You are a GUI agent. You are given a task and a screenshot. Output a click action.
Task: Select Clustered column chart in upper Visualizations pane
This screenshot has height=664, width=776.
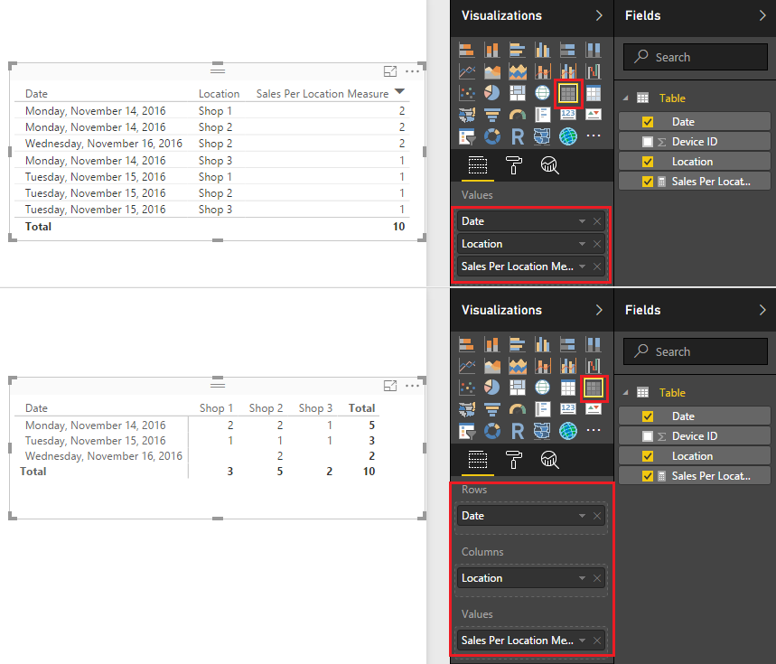coord(542,50)
